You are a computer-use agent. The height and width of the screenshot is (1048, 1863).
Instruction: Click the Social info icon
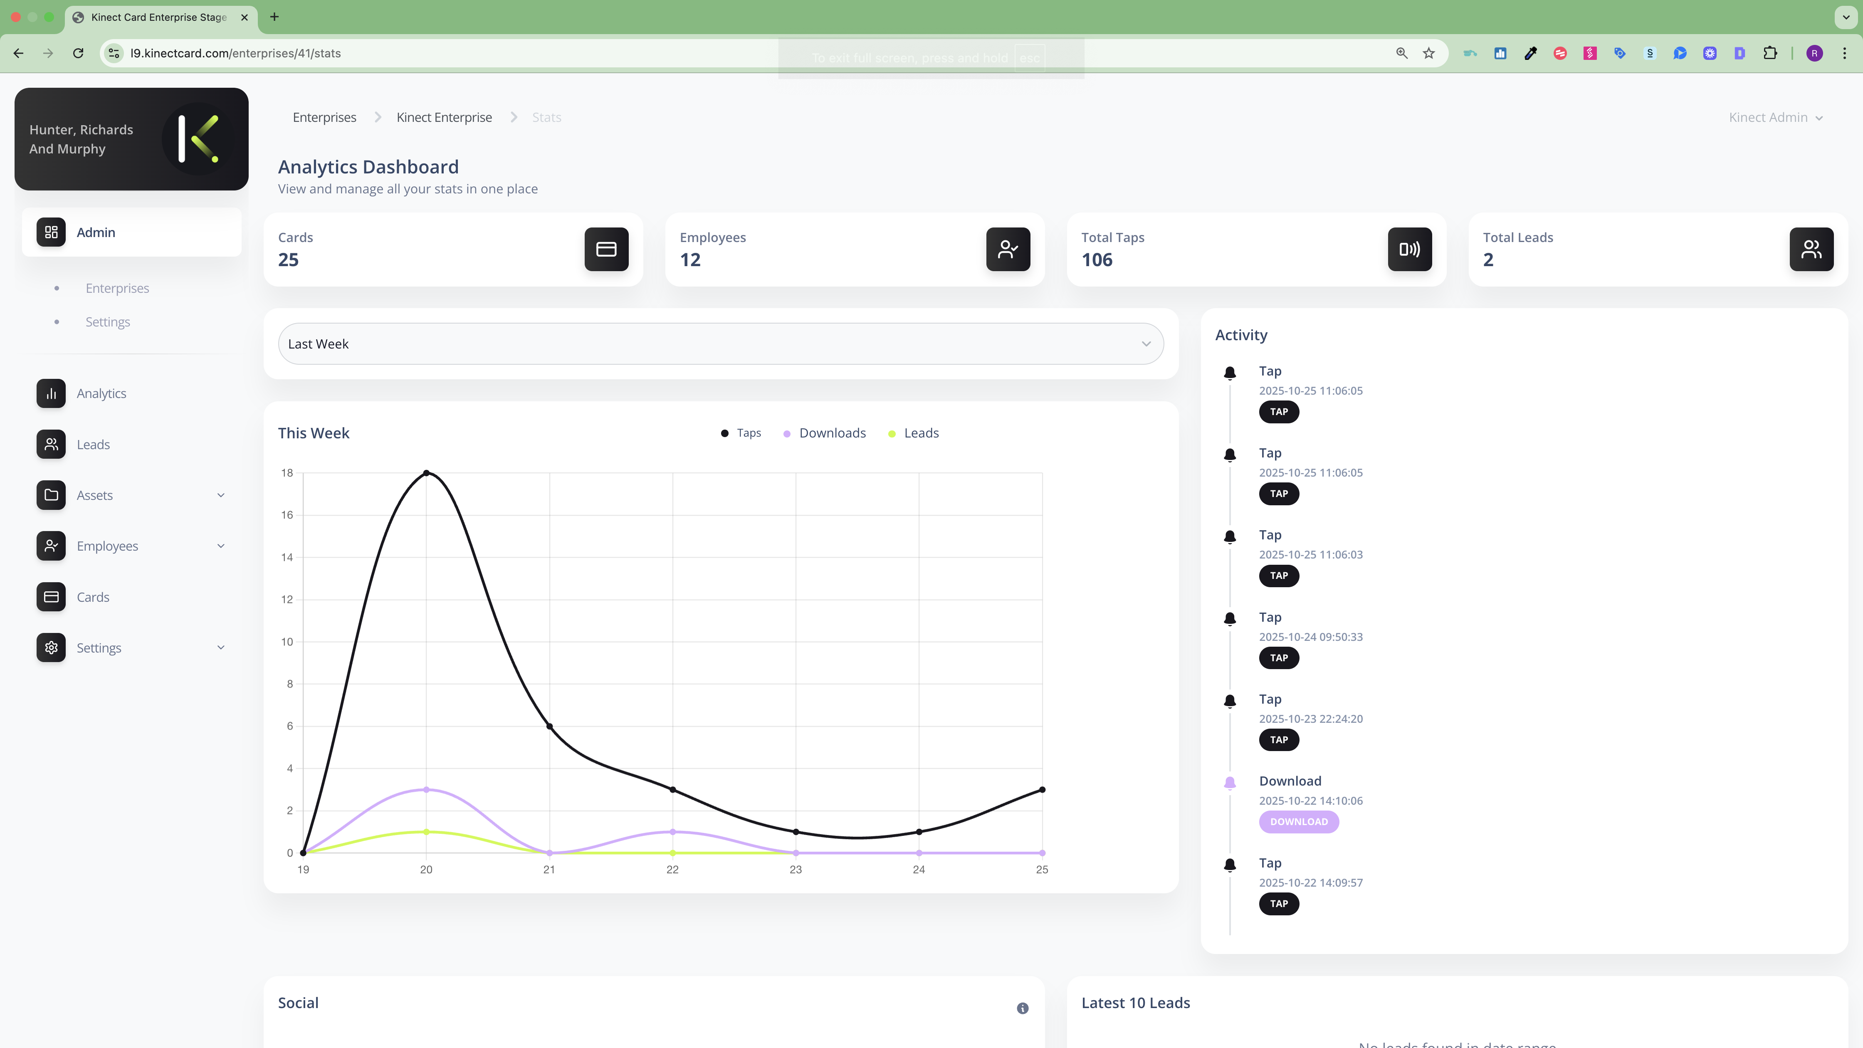tap(1022, 1008)
